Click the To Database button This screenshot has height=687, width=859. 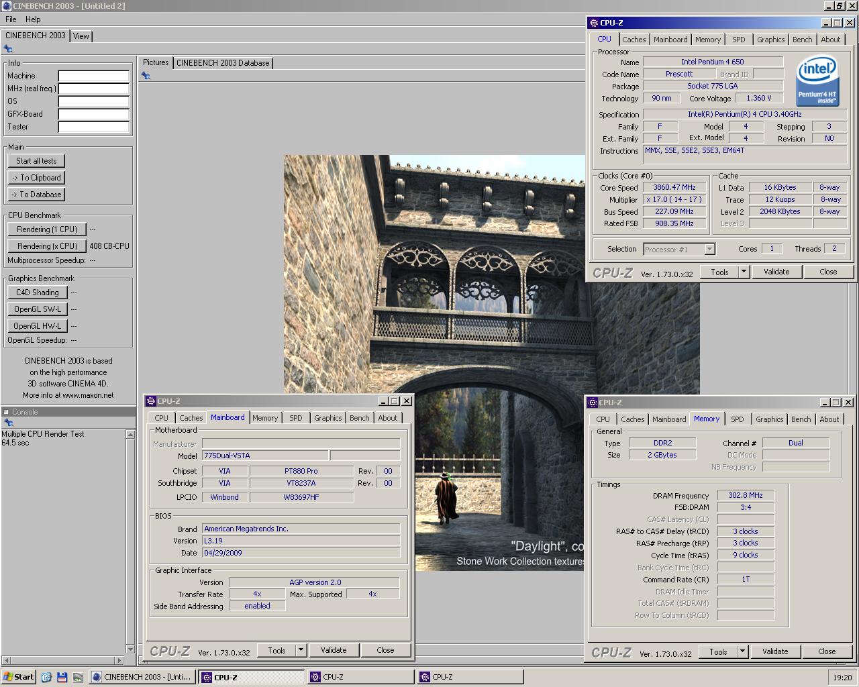pos(37,195)
